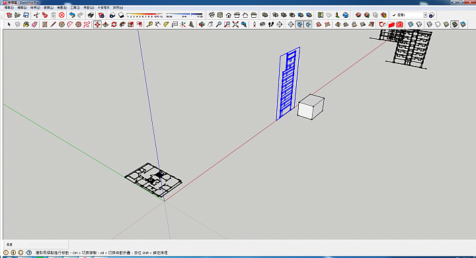Toggle X-ray face style
This screenshot has height=258, width=476.
pos(411,24)
